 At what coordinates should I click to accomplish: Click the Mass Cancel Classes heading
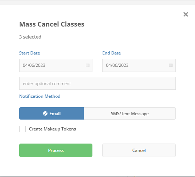[x=52, y=24]
